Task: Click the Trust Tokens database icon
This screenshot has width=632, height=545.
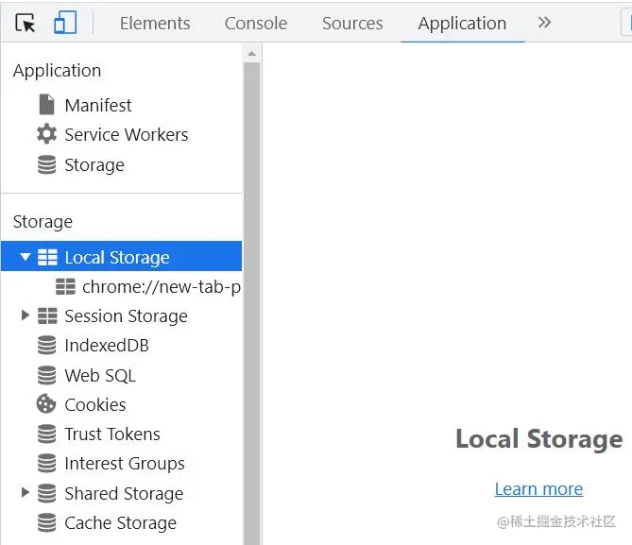Action: point(46,434)
